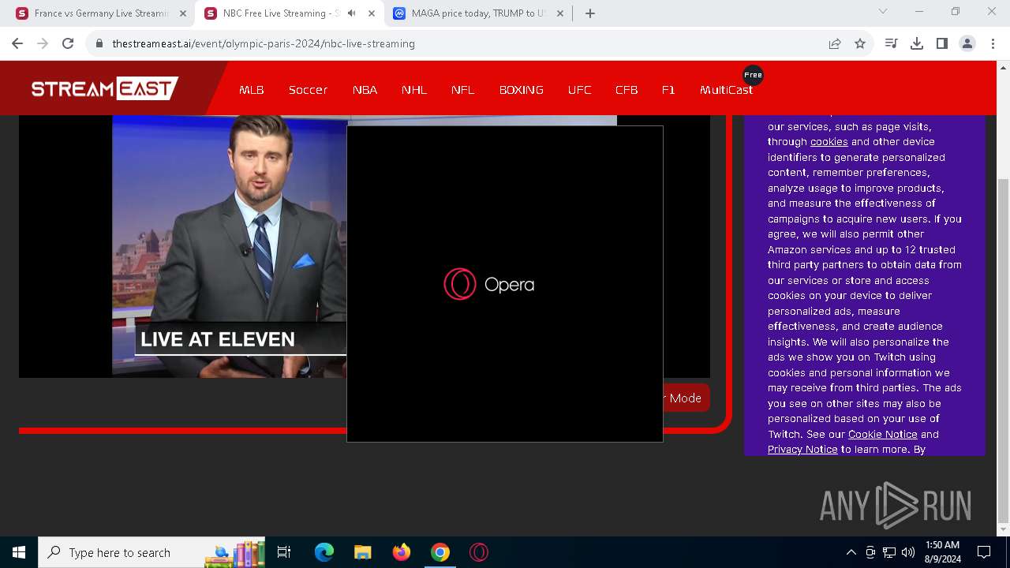Open Task View in taskbar

284,552
